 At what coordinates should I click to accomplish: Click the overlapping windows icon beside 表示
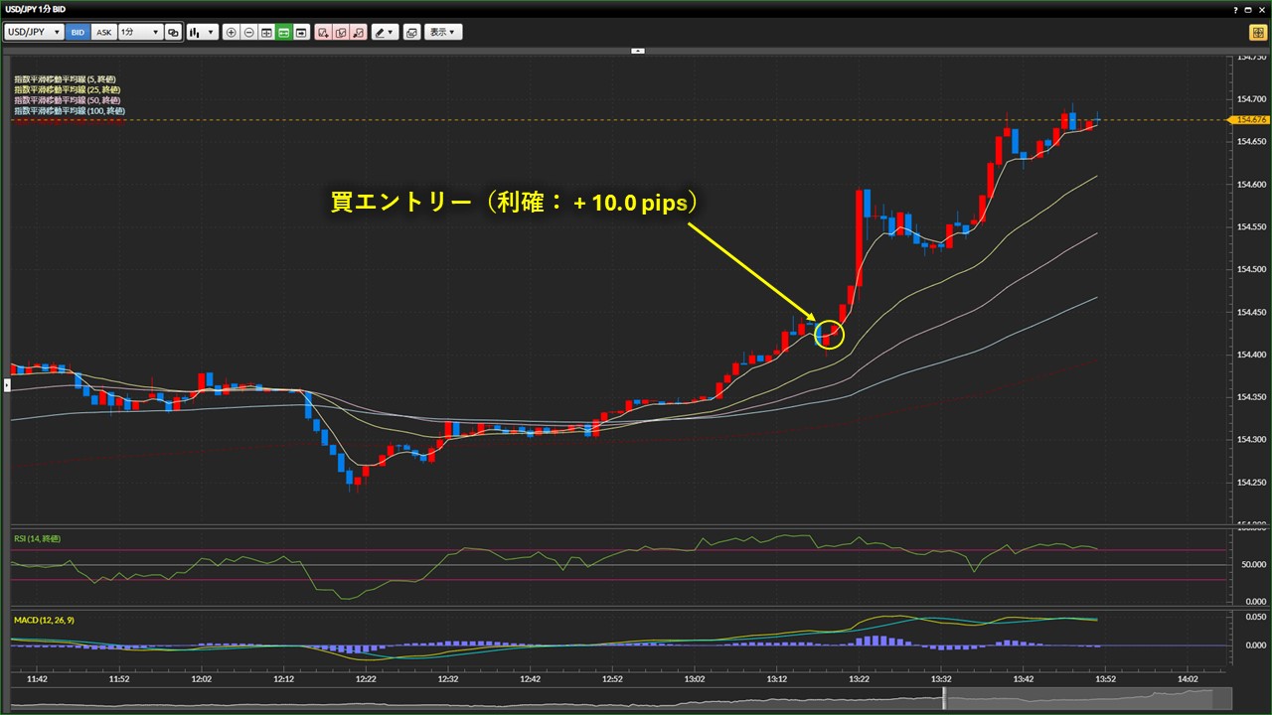(x=411, y=32)
